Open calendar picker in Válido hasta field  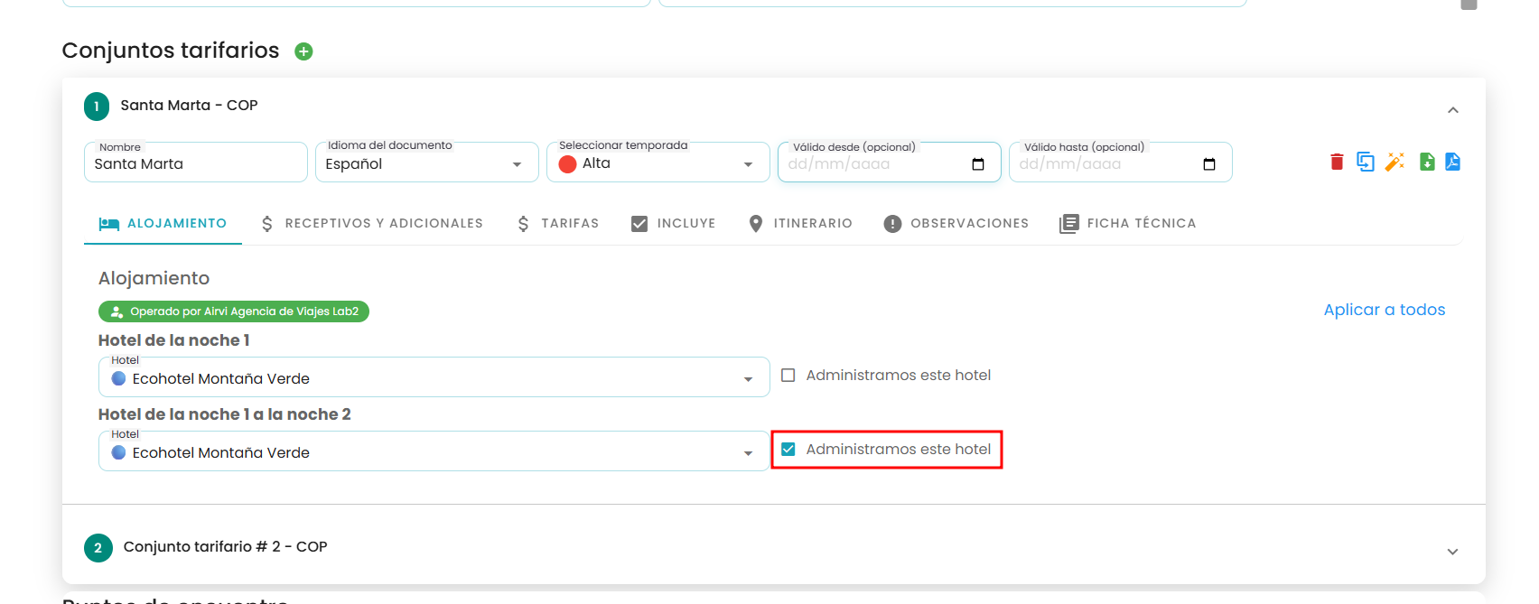click(x=1208, y=164)
